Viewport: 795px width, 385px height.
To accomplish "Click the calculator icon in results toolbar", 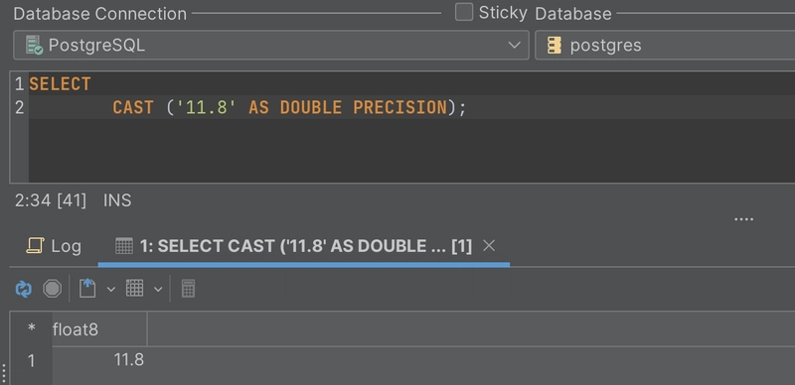I will coord(188,288).
